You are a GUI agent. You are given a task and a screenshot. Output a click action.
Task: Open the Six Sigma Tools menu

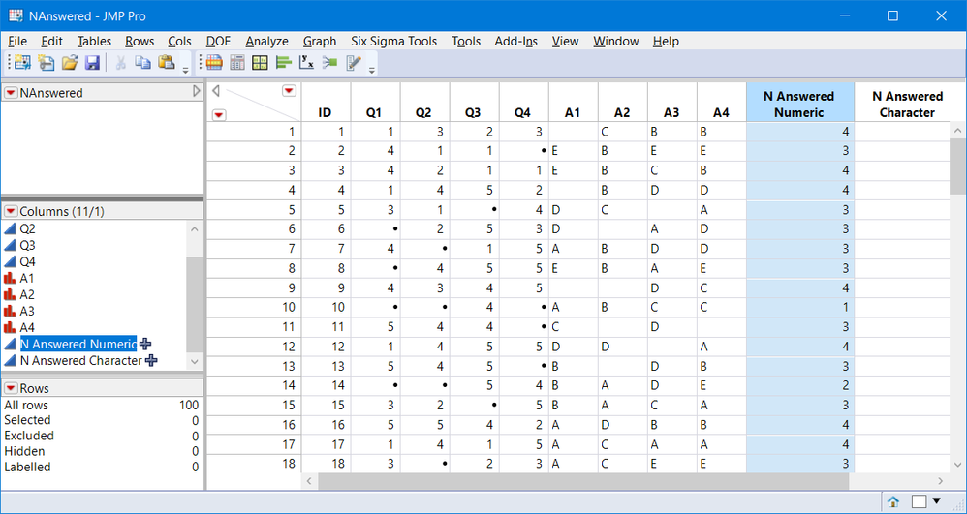[x=394, y=42]
